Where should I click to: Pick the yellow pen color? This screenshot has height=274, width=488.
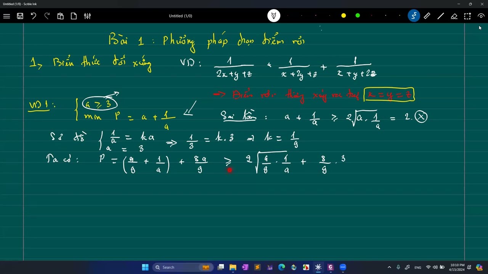point(344,16)
